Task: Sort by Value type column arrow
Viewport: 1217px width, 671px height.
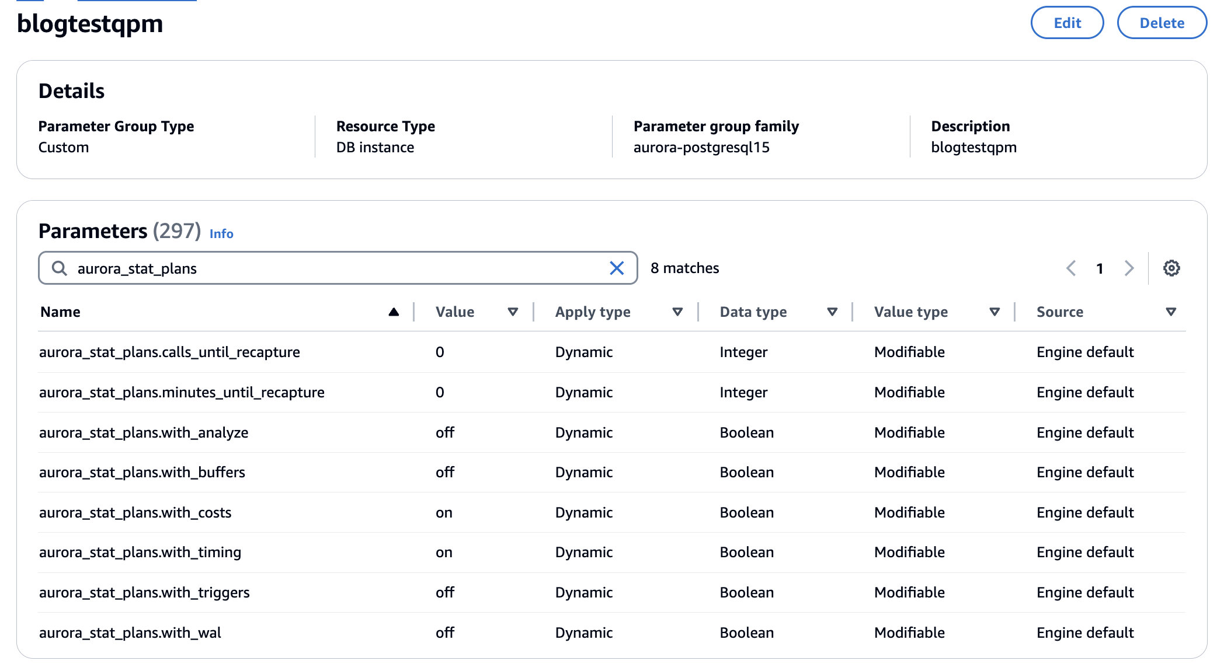Action: click(995, 312)
